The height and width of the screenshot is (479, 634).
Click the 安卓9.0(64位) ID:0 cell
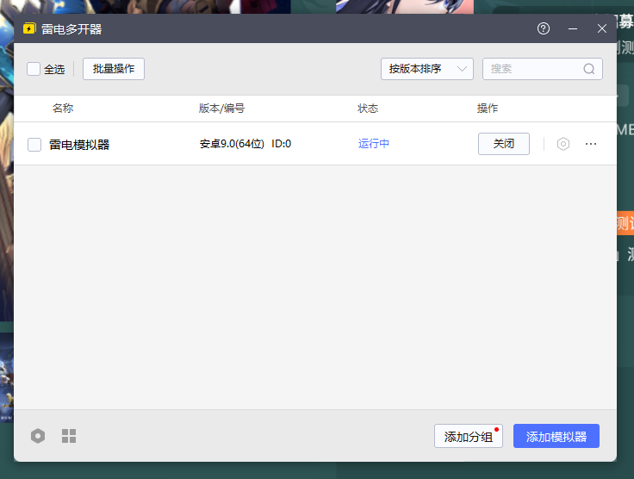pos(245,144)
